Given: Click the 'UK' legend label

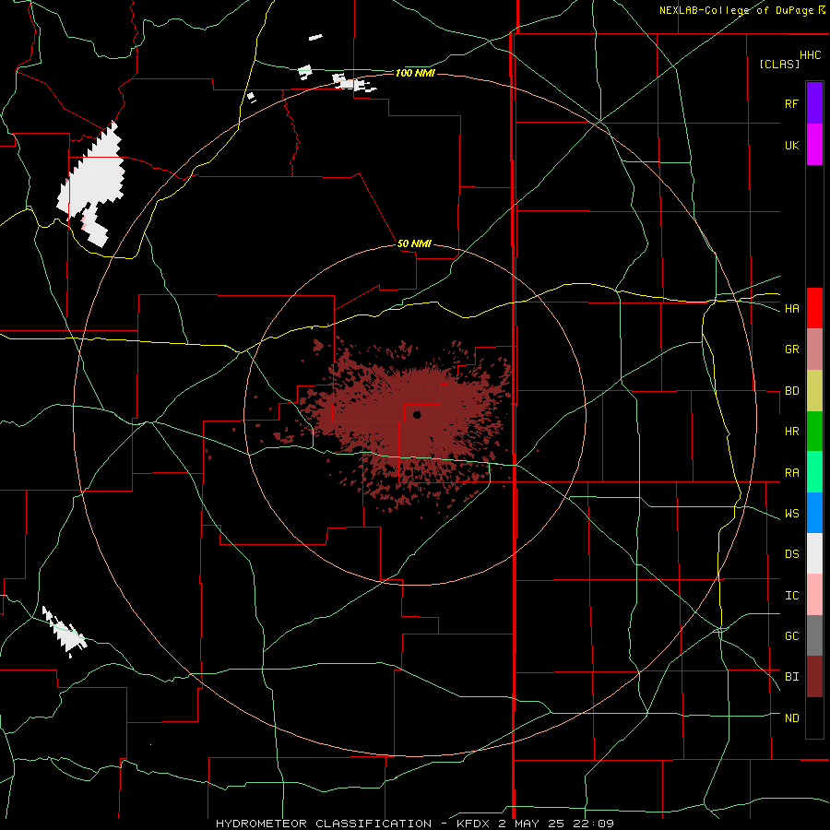Looking at the screenshot, I should (791, 145).
